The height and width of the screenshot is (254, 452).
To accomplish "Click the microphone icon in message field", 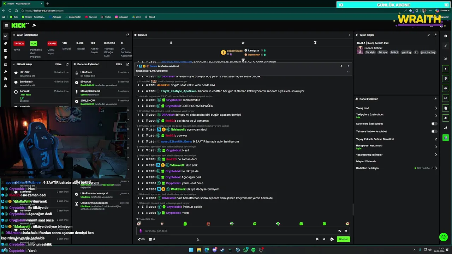I will pyautogui.click(x=141, y=231).
